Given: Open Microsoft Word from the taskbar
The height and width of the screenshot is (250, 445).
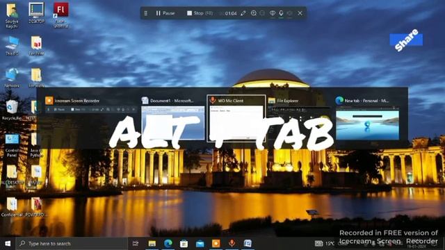Looking at the screenshot, I should pos(248,244).
